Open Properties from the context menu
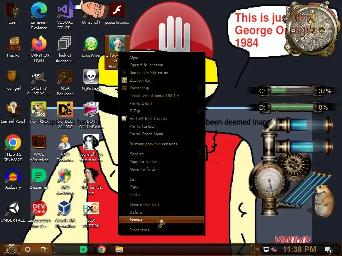 pos(161,230)
